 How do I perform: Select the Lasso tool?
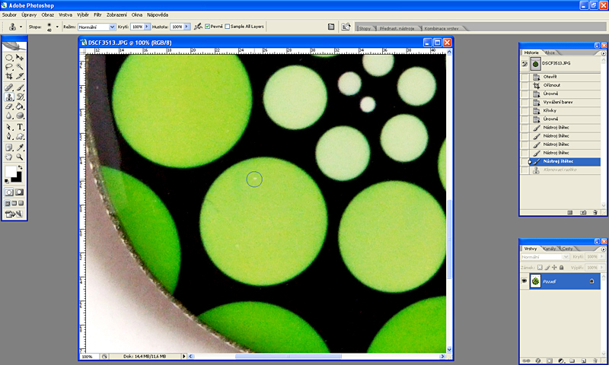8,67
